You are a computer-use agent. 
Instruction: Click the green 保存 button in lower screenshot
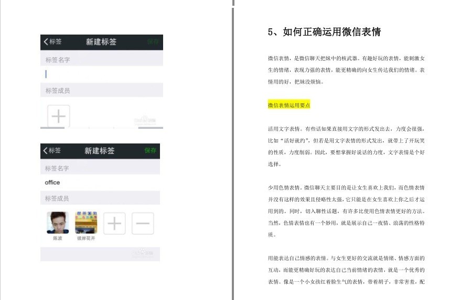pyautogui.click(x=150, y=150)
